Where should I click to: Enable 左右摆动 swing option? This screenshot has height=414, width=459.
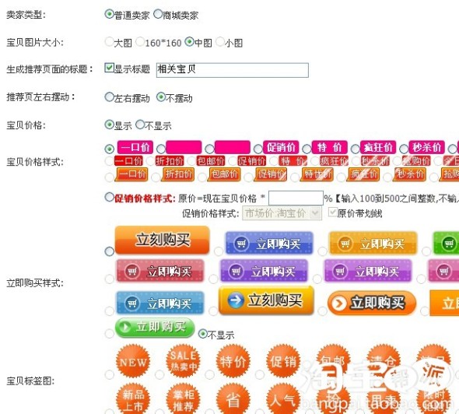pos(109,96)
